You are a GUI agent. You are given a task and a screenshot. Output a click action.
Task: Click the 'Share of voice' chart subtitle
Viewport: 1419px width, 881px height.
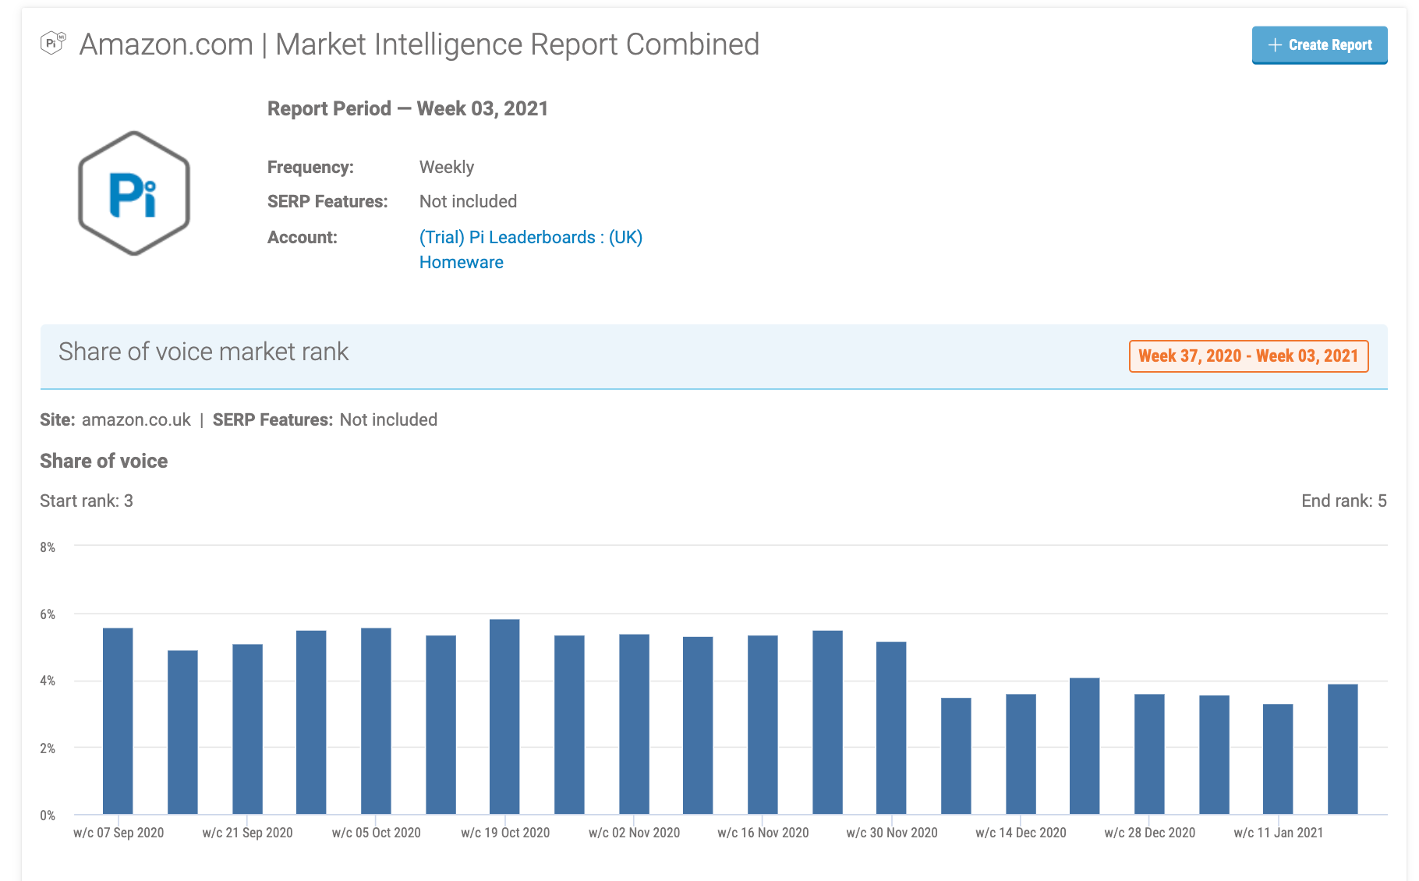pyautogui.click(x=104, y=461)
